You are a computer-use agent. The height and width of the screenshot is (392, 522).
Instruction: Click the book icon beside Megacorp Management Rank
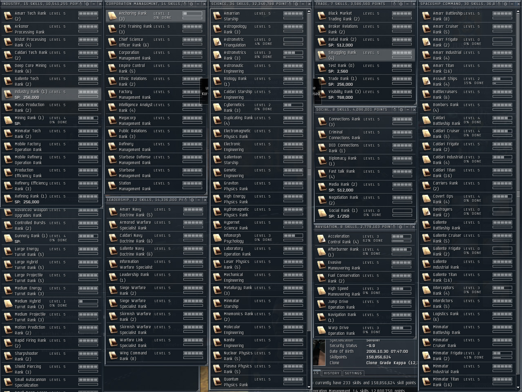point(112,120)
